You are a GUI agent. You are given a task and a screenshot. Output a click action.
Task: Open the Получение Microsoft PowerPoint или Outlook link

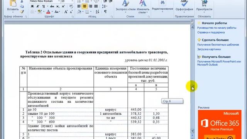pos(219,63)
